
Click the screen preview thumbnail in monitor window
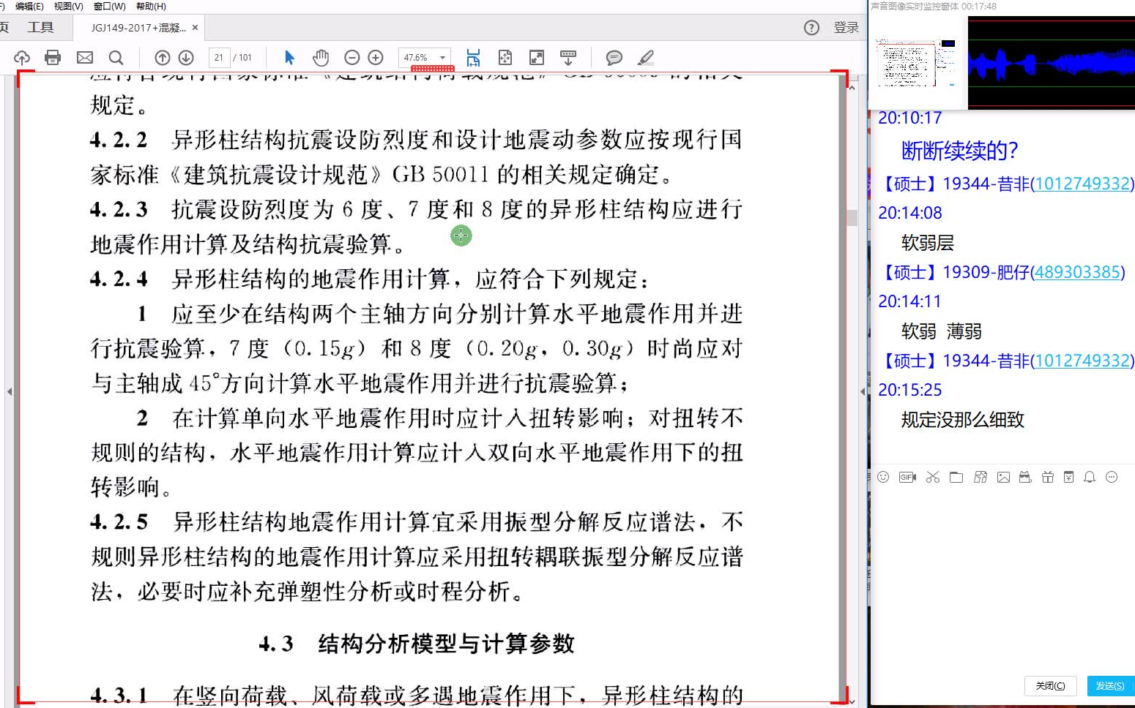pos(916,63)
